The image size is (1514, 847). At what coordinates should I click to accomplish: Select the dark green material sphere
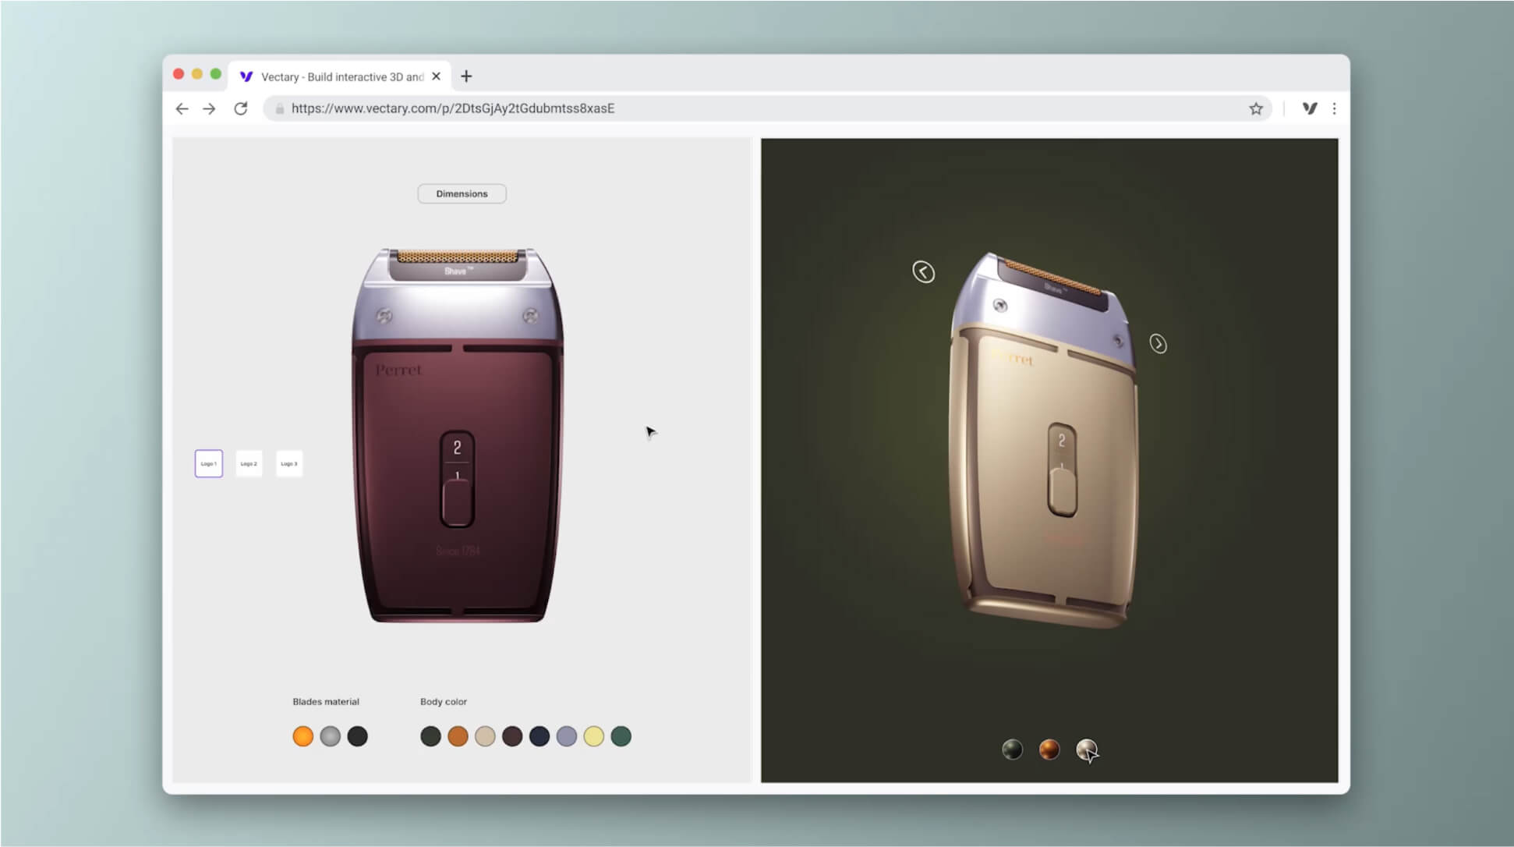[x=1012, y=750]
